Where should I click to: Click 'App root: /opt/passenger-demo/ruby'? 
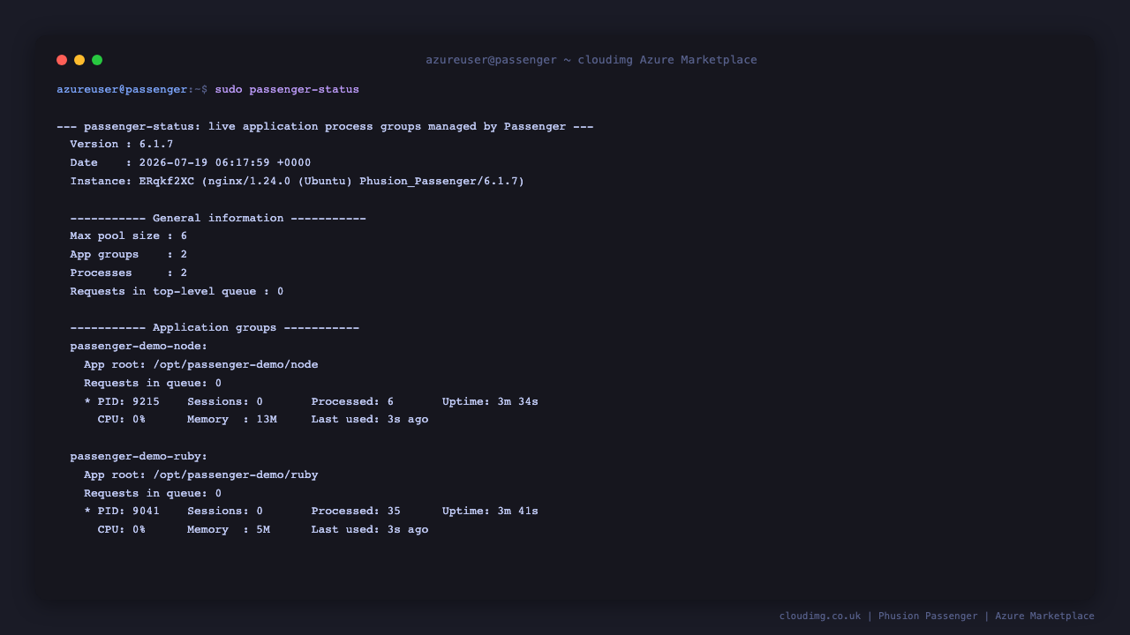(x=201, y=475)
